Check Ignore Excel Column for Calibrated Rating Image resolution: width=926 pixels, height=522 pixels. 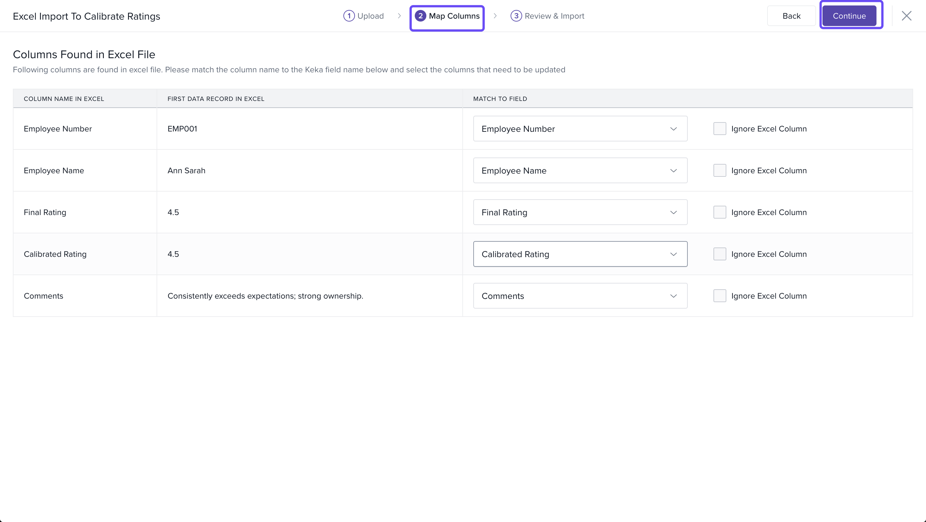pyautogui.click(x=720, y=254)
